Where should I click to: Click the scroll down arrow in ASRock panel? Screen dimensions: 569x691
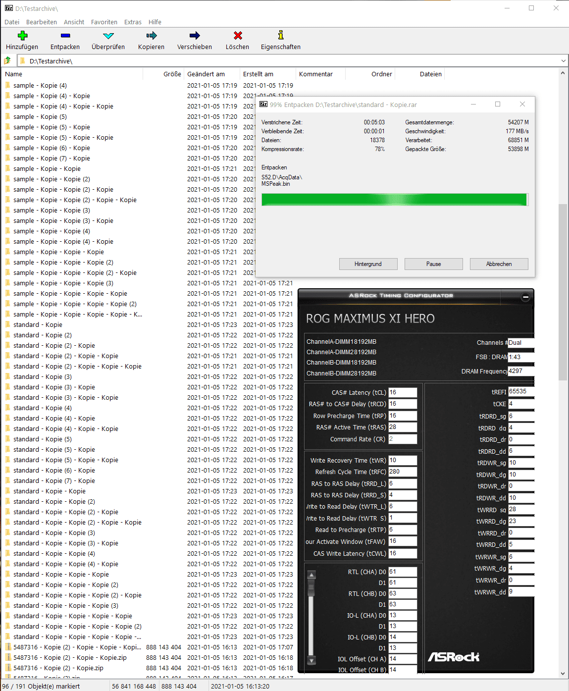pos(311,660)
